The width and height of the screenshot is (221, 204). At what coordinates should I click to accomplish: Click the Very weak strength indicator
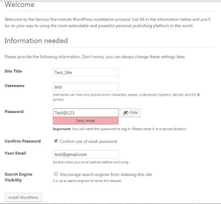(86, 121)
